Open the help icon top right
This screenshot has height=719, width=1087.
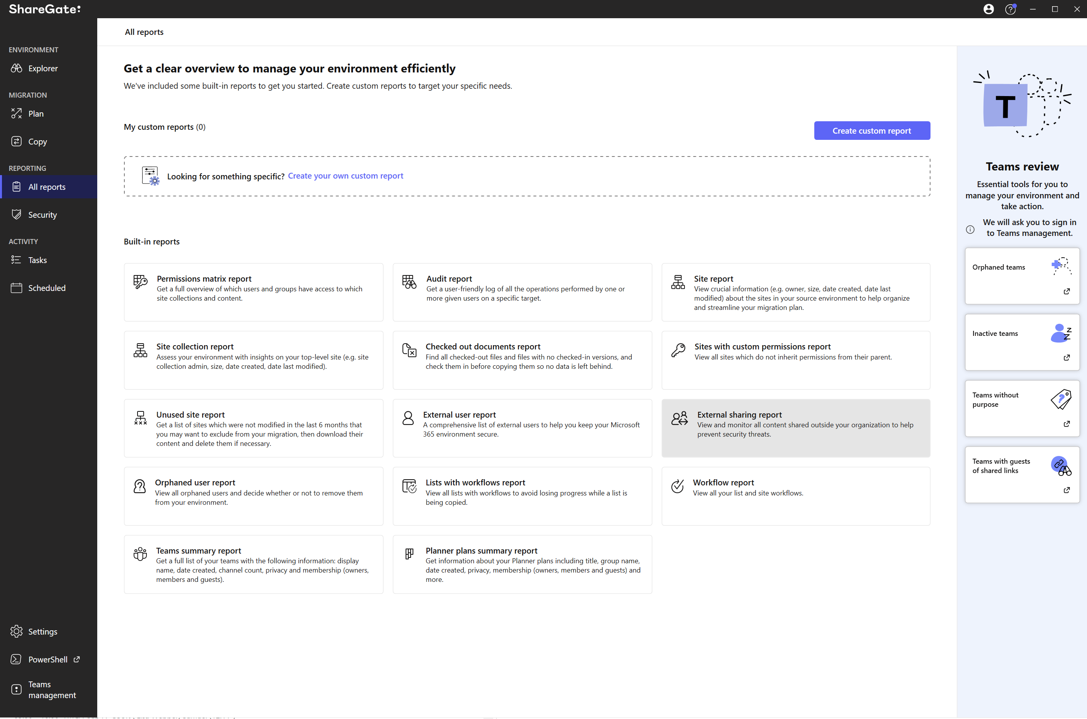click(1011, 9)
